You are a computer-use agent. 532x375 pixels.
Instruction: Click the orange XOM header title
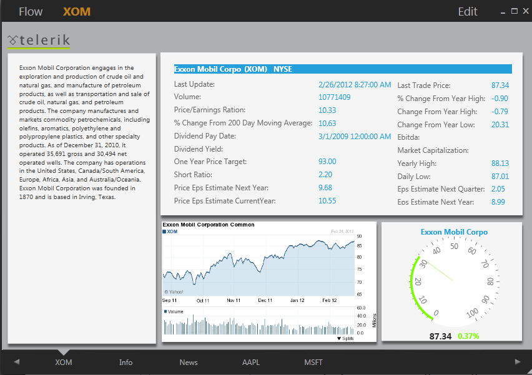[x=77, y=12]
